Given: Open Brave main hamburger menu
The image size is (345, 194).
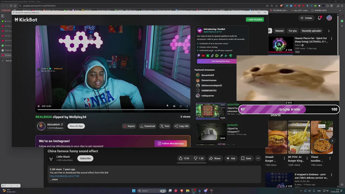Looking at the screenshot, I should (x=342, y=6).
